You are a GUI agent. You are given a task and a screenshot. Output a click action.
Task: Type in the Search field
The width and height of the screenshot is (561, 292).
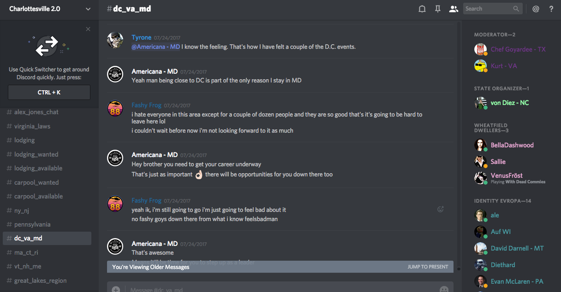(488, 9)
